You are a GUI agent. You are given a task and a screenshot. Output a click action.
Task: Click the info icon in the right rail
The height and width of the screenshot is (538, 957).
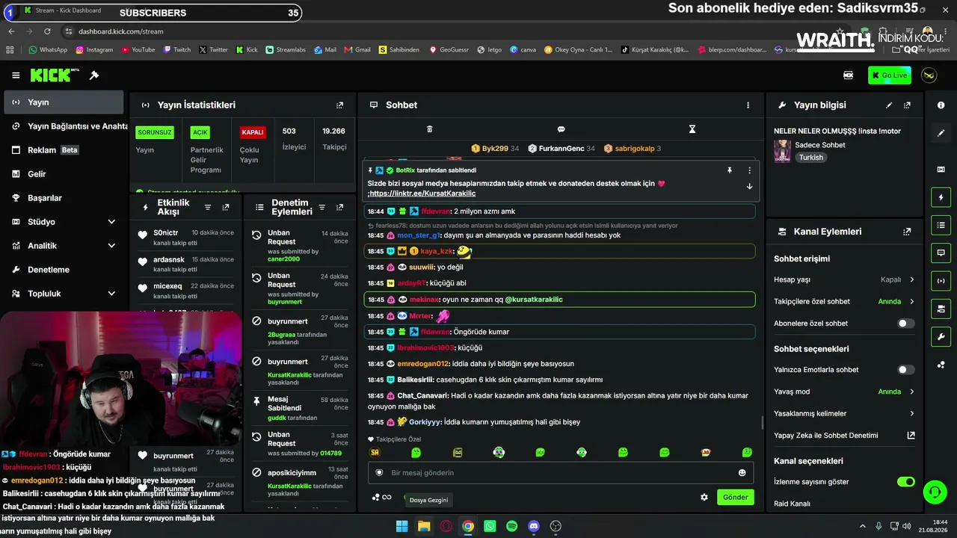tap(941, 105)
